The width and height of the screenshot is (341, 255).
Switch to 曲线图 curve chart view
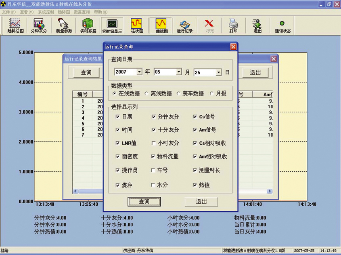coord(161,26)
